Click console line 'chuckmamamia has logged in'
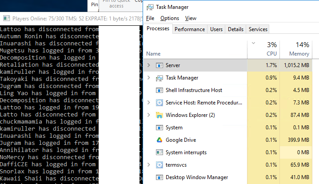 point(49,121)
